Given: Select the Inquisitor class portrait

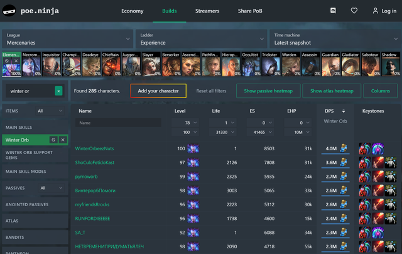Looking at the screenshot, I should point(52,64).
